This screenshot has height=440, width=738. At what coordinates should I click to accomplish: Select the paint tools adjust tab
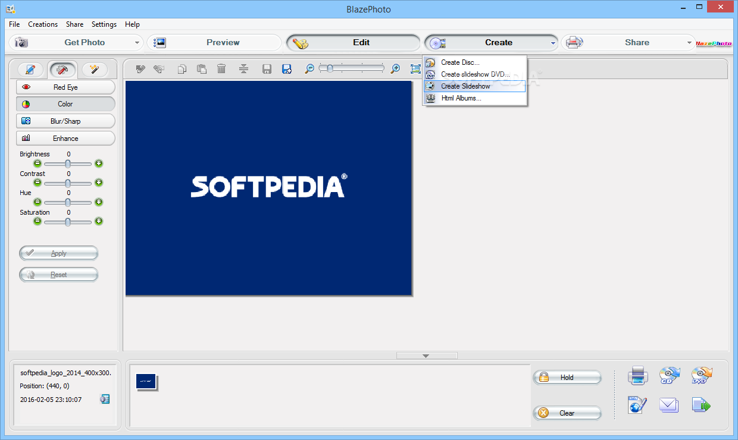pyautogui.click(x=62, y=70)
